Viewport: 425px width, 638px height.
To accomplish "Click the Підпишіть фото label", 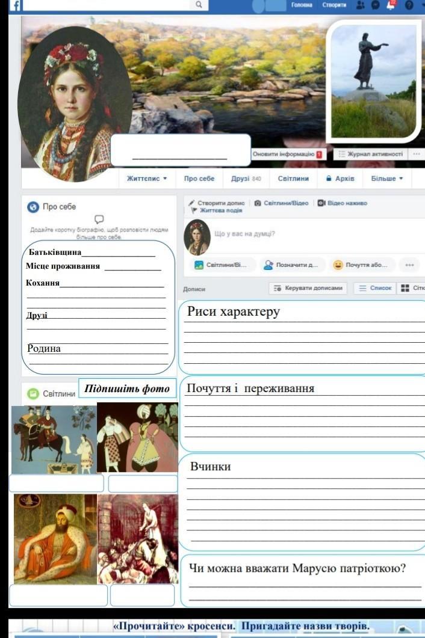I will (x=127, y=388).
